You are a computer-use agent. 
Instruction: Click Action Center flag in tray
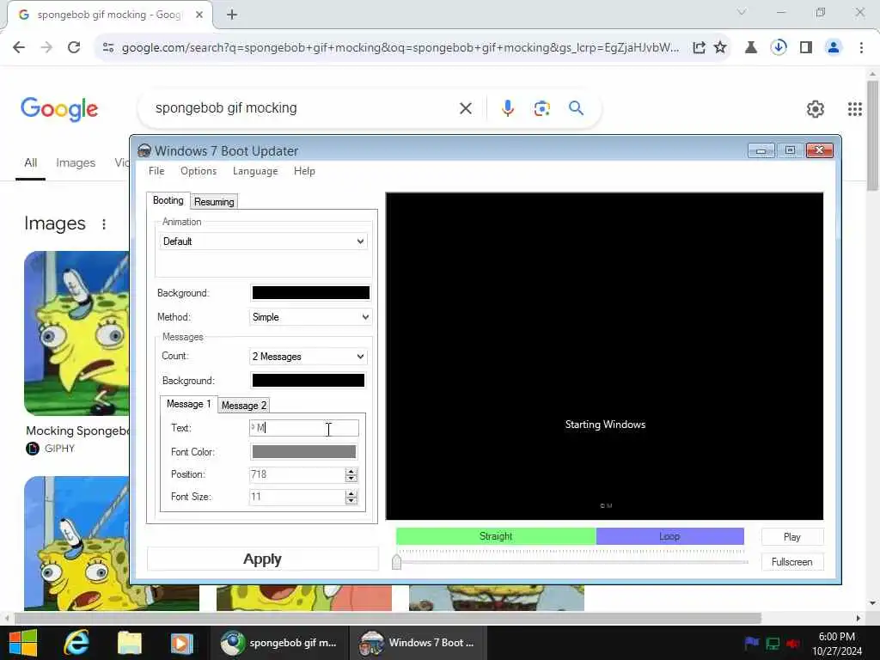(751, 643)
